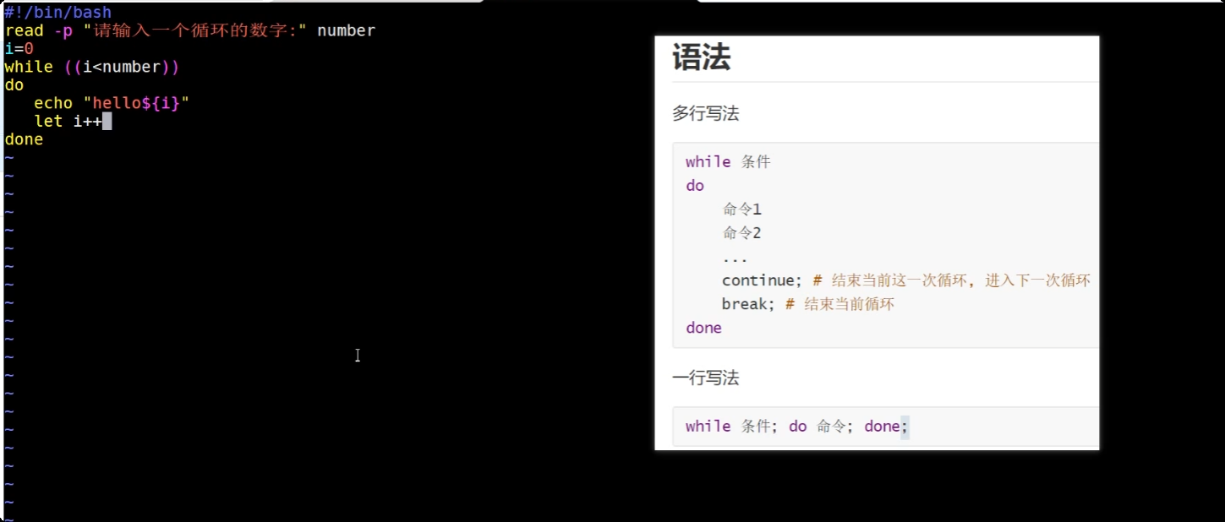
Task: Click the 'do' keyword in the doc code block
Action: [x=695, y=185]
